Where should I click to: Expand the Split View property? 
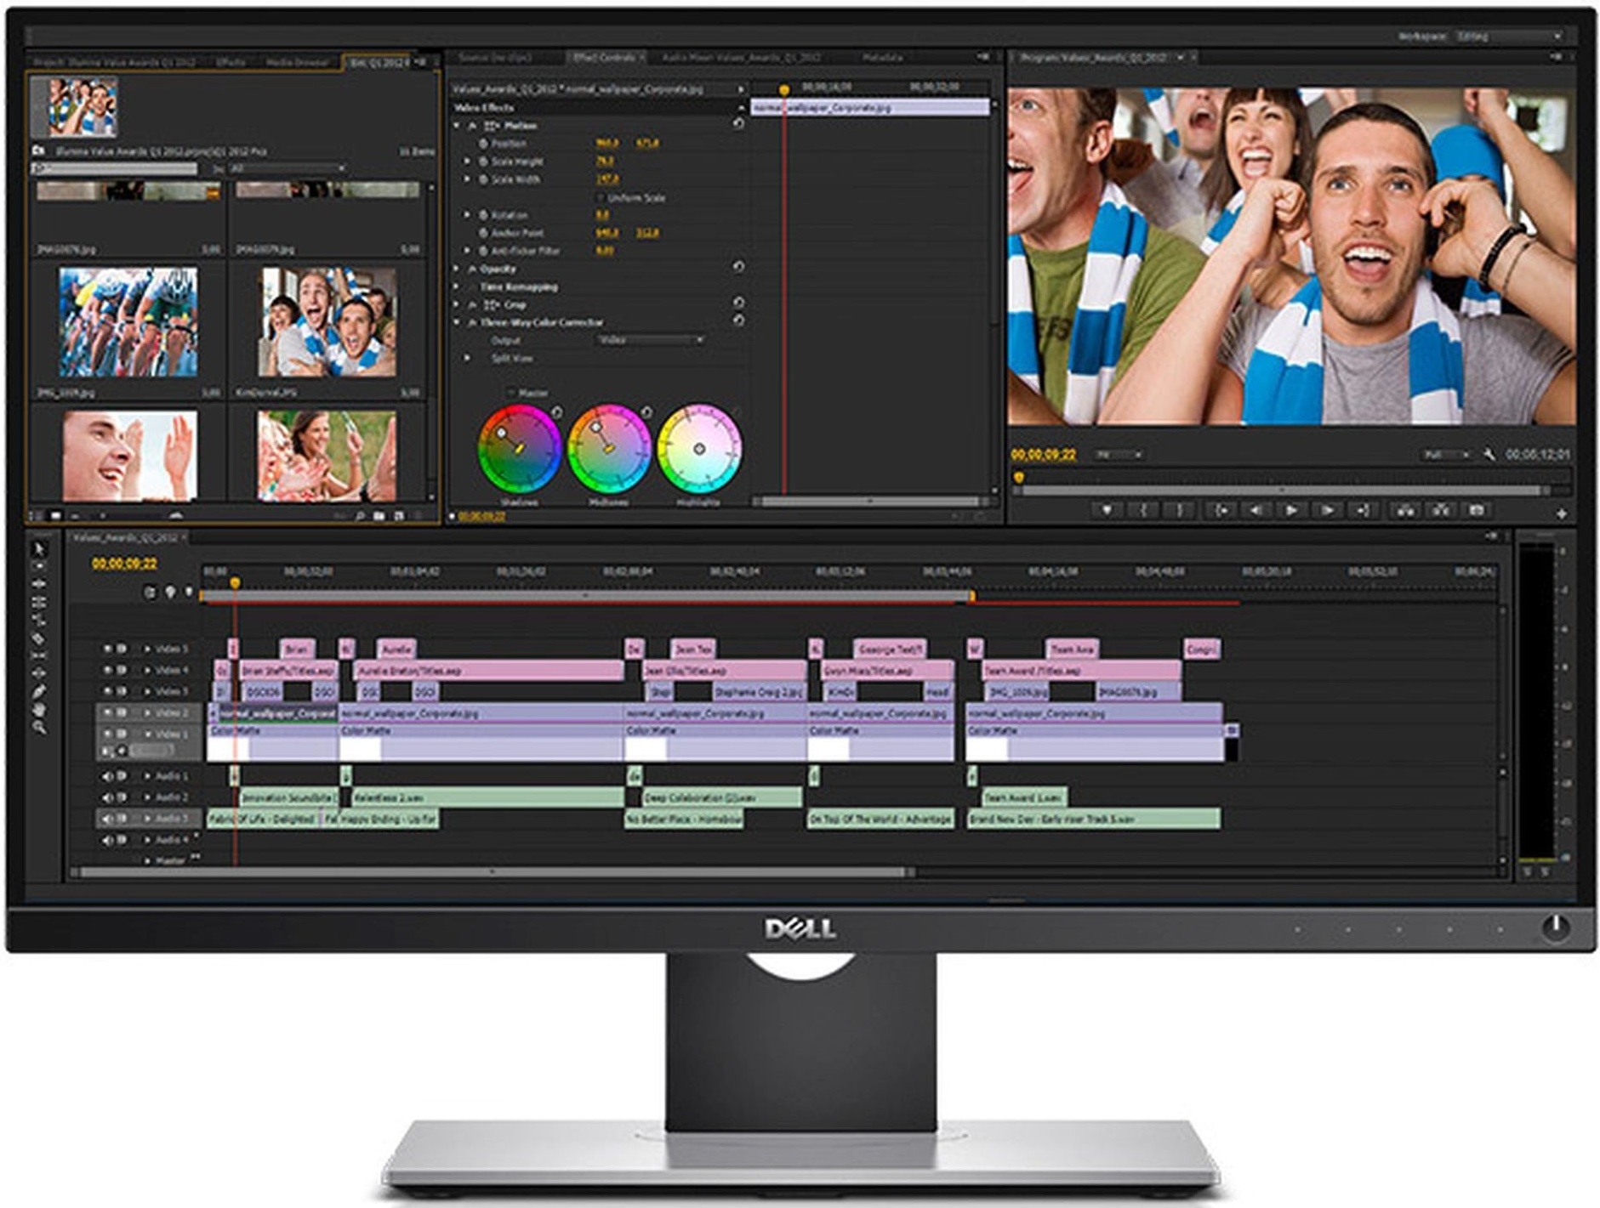[467, 358]
